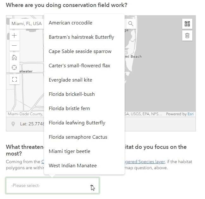205x199 pixels.
Task: Click the Miami, FL, USA search field
Action: 27,24
